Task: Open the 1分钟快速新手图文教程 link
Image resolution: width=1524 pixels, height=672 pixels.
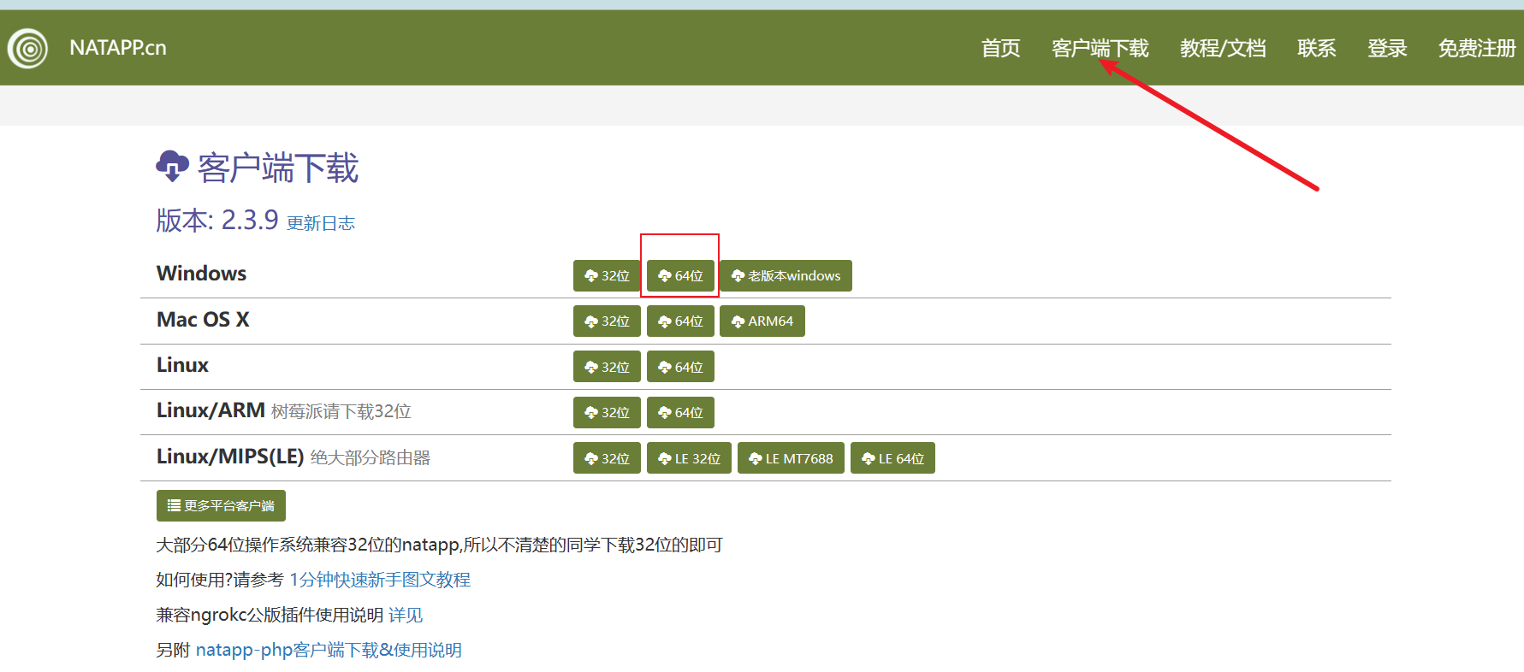Action: 380,580
